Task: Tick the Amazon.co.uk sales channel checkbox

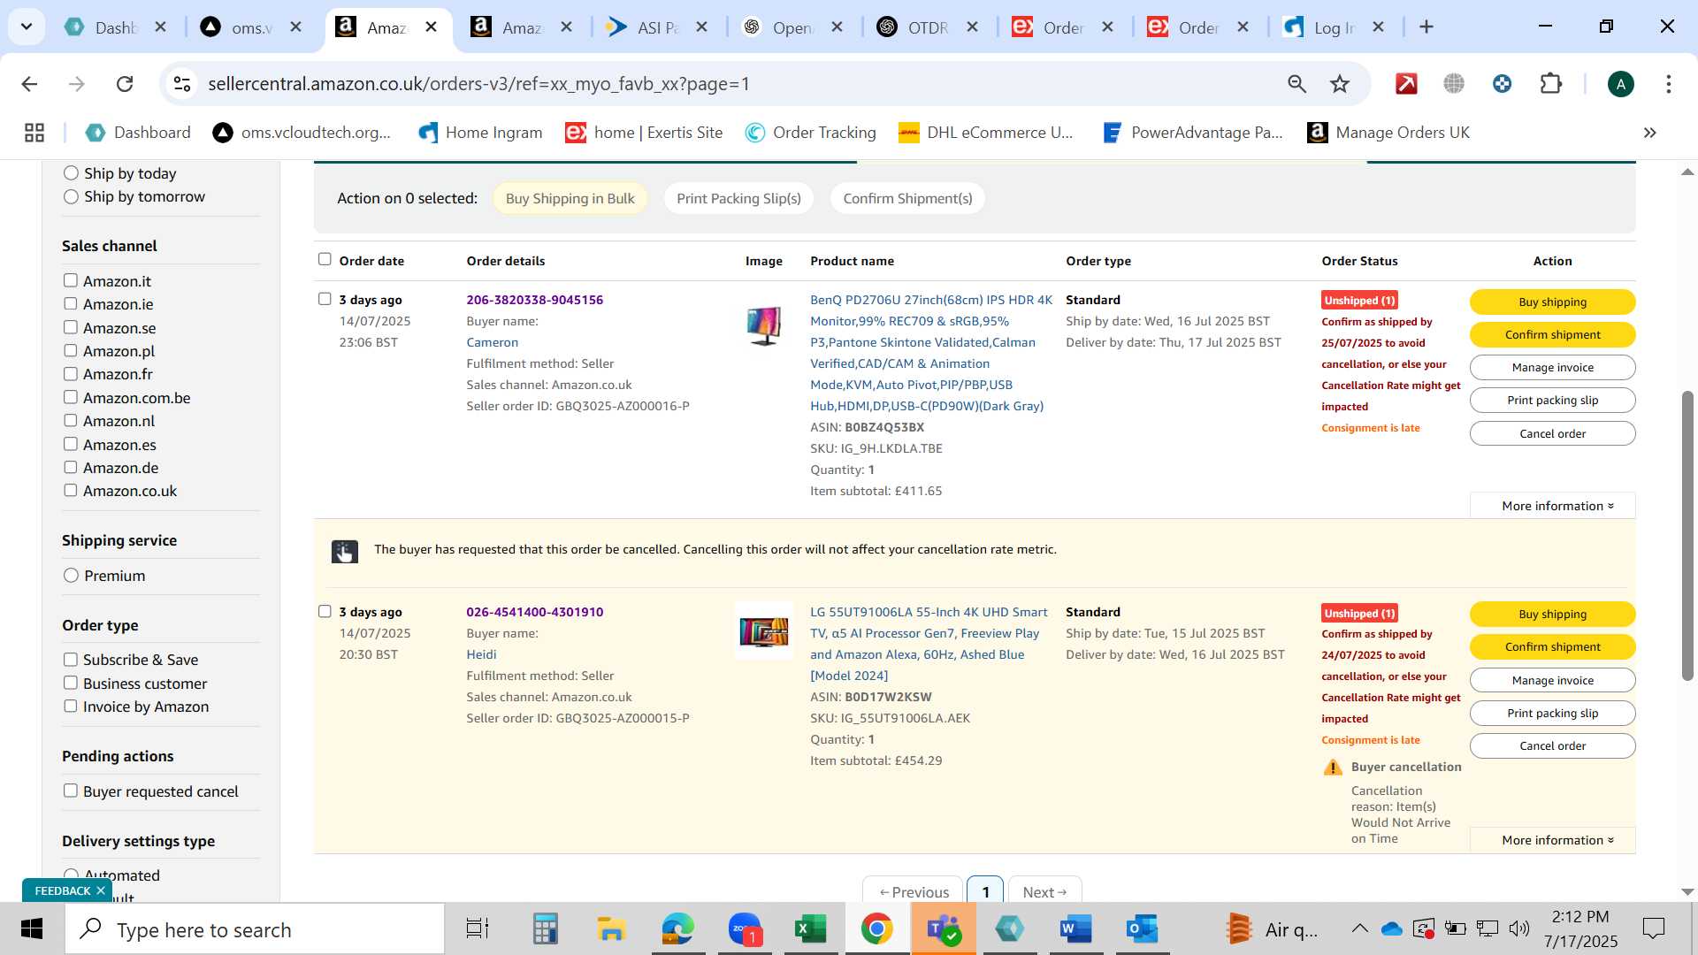Action: click(71, 490)
